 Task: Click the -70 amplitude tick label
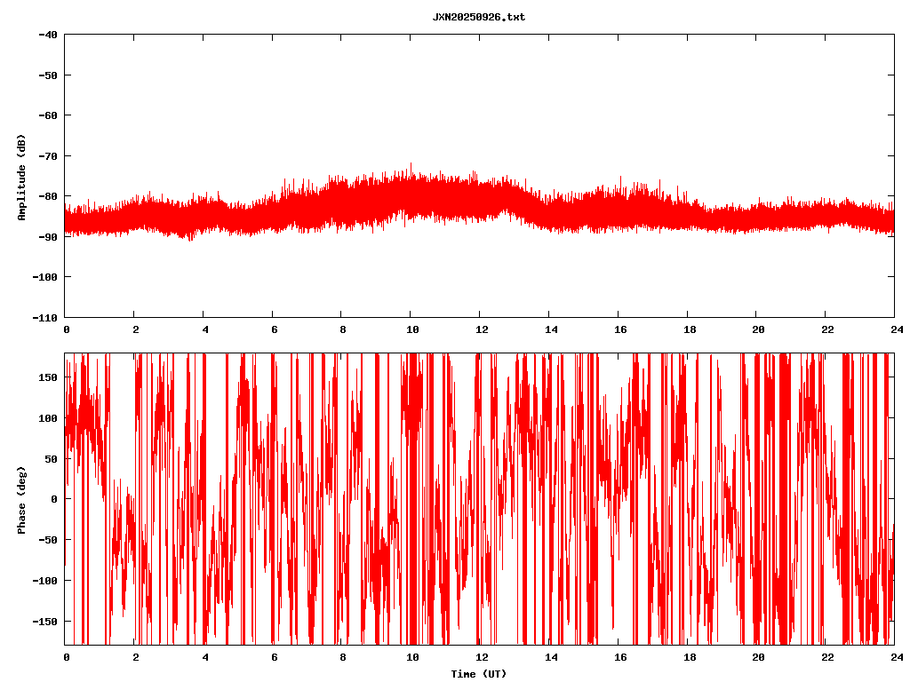[x=47, y=156]
